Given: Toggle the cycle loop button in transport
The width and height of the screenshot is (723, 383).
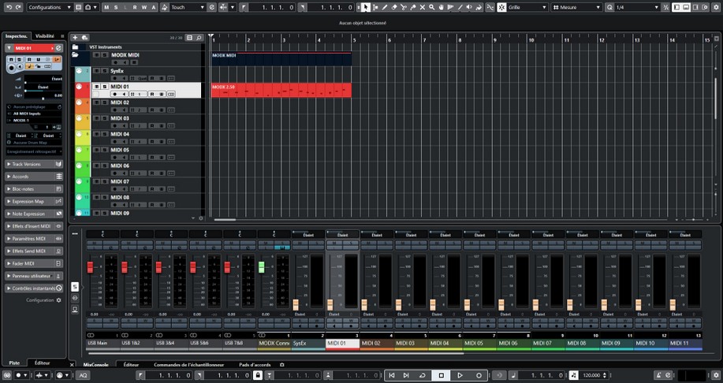Looking at the screenshot, I should point(423,375).
